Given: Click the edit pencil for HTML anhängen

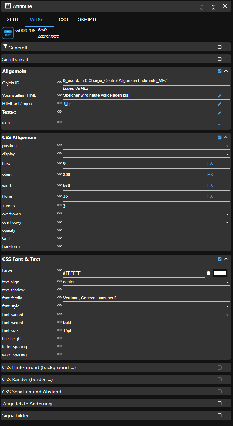Looking at the screenshot, I should coord(220,104).
